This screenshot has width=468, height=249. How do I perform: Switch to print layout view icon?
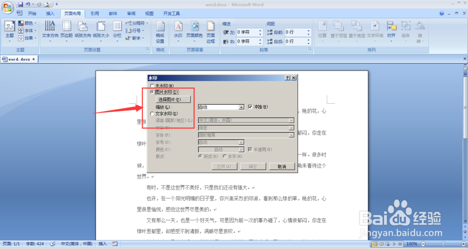375,244
